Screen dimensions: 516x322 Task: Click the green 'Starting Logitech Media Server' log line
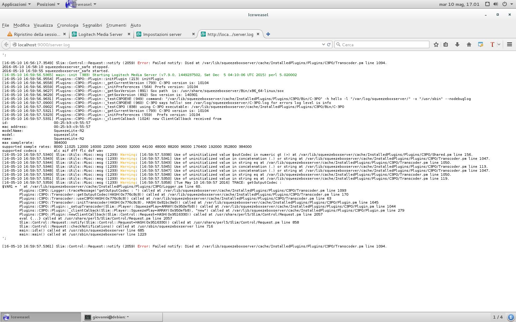[x=150, y=75]
